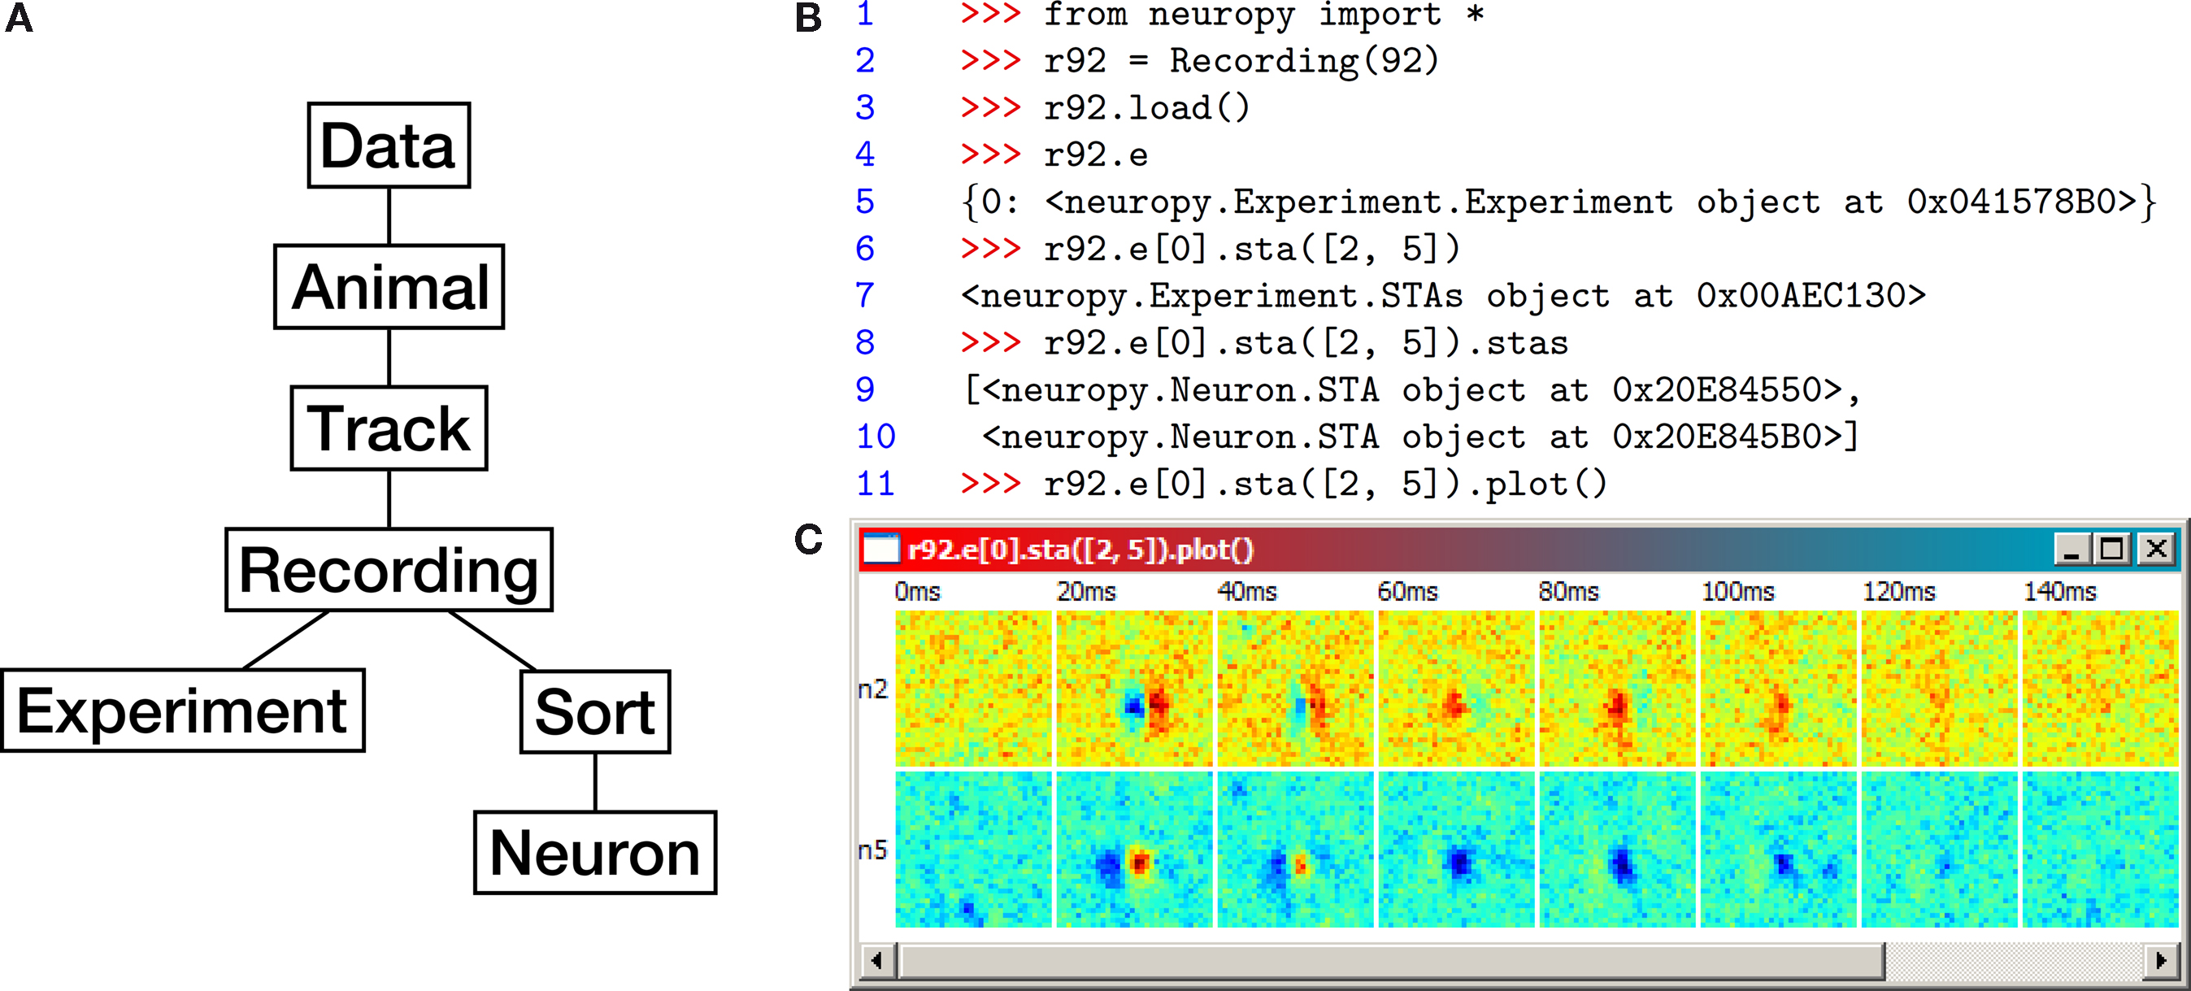Click the 120ms column label
2191x991 pixels.
point(1898,591)
